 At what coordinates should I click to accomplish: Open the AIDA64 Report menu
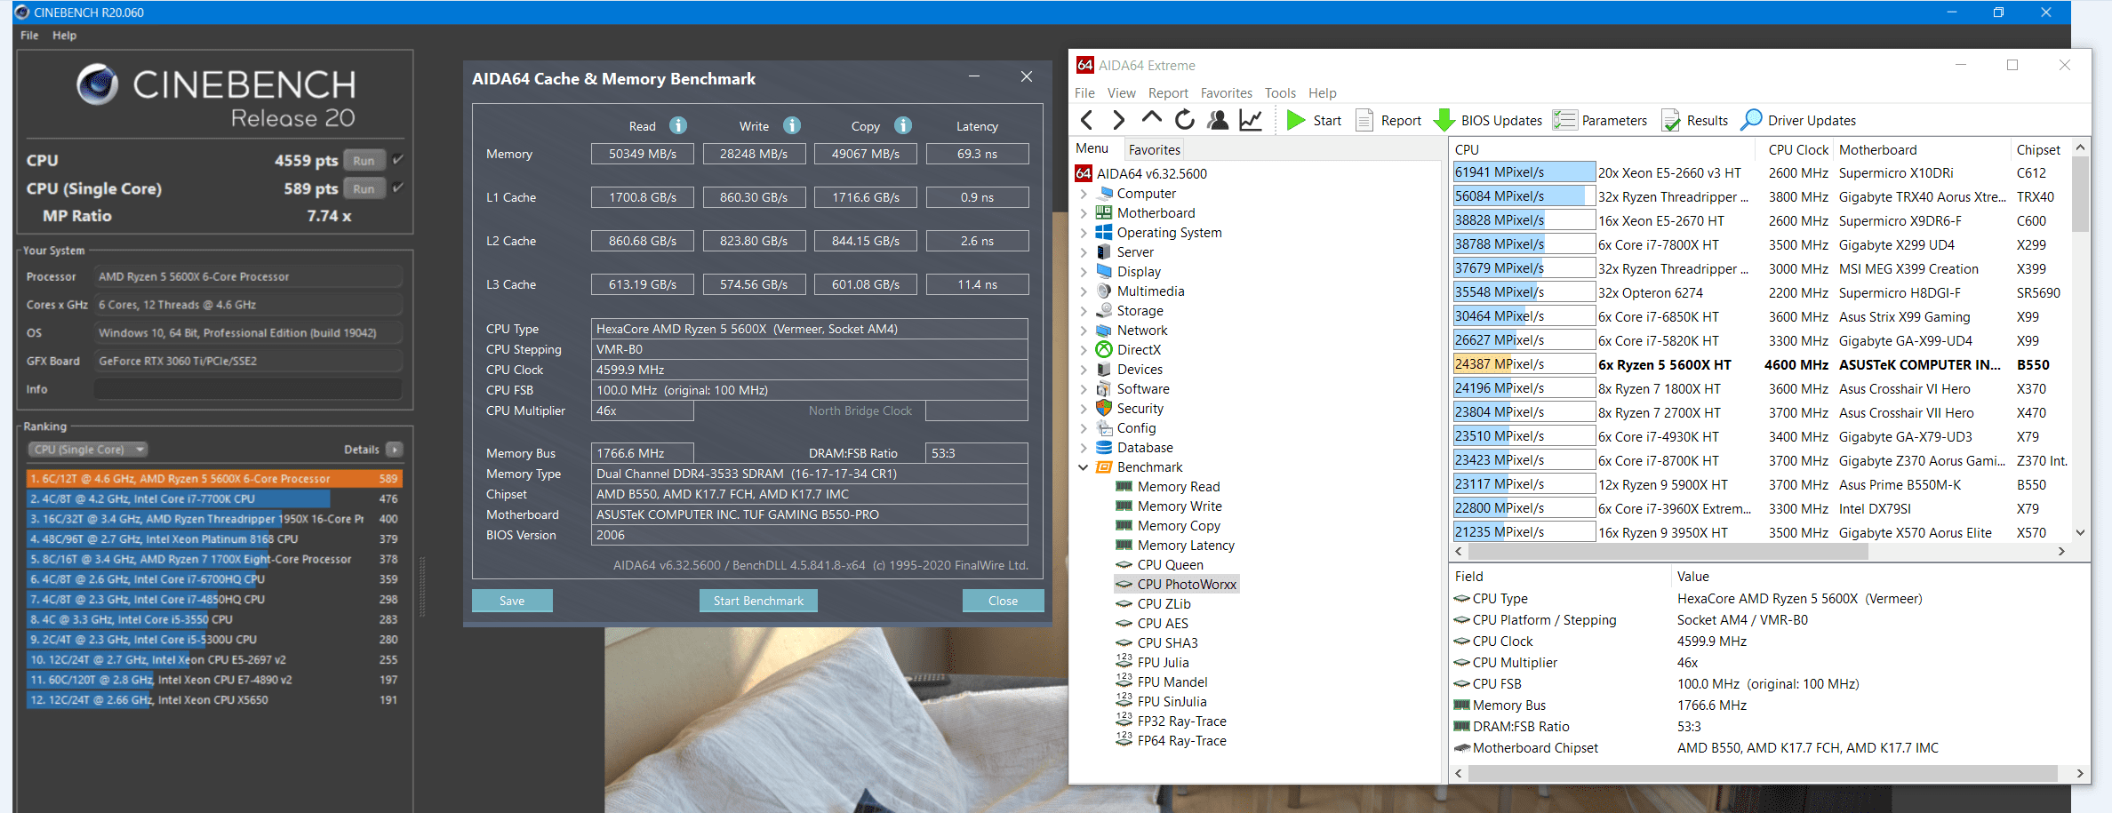click(x=1168, y=93)
